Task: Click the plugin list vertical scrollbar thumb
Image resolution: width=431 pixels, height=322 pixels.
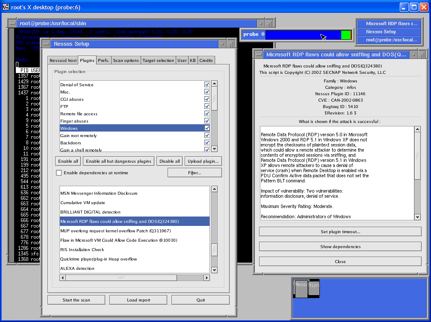Action: tap(214, 250)
